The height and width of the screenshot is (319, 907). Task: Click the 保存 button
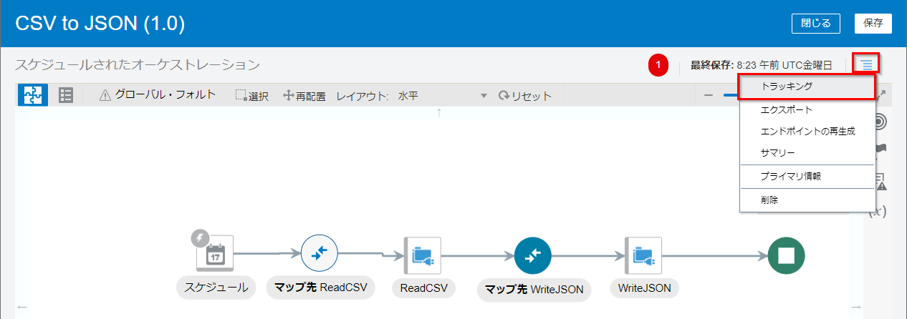pyautogui.click(x=873, y=23)
